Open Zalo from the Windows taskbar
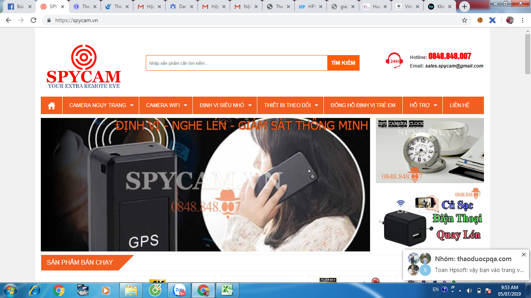Viewport: 531px width, 298px height. 180,290
